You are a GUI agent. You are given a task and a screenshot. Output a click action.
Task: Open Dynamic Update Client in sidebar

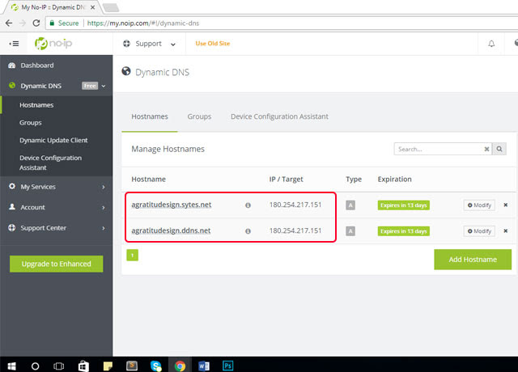pos(53,140)
